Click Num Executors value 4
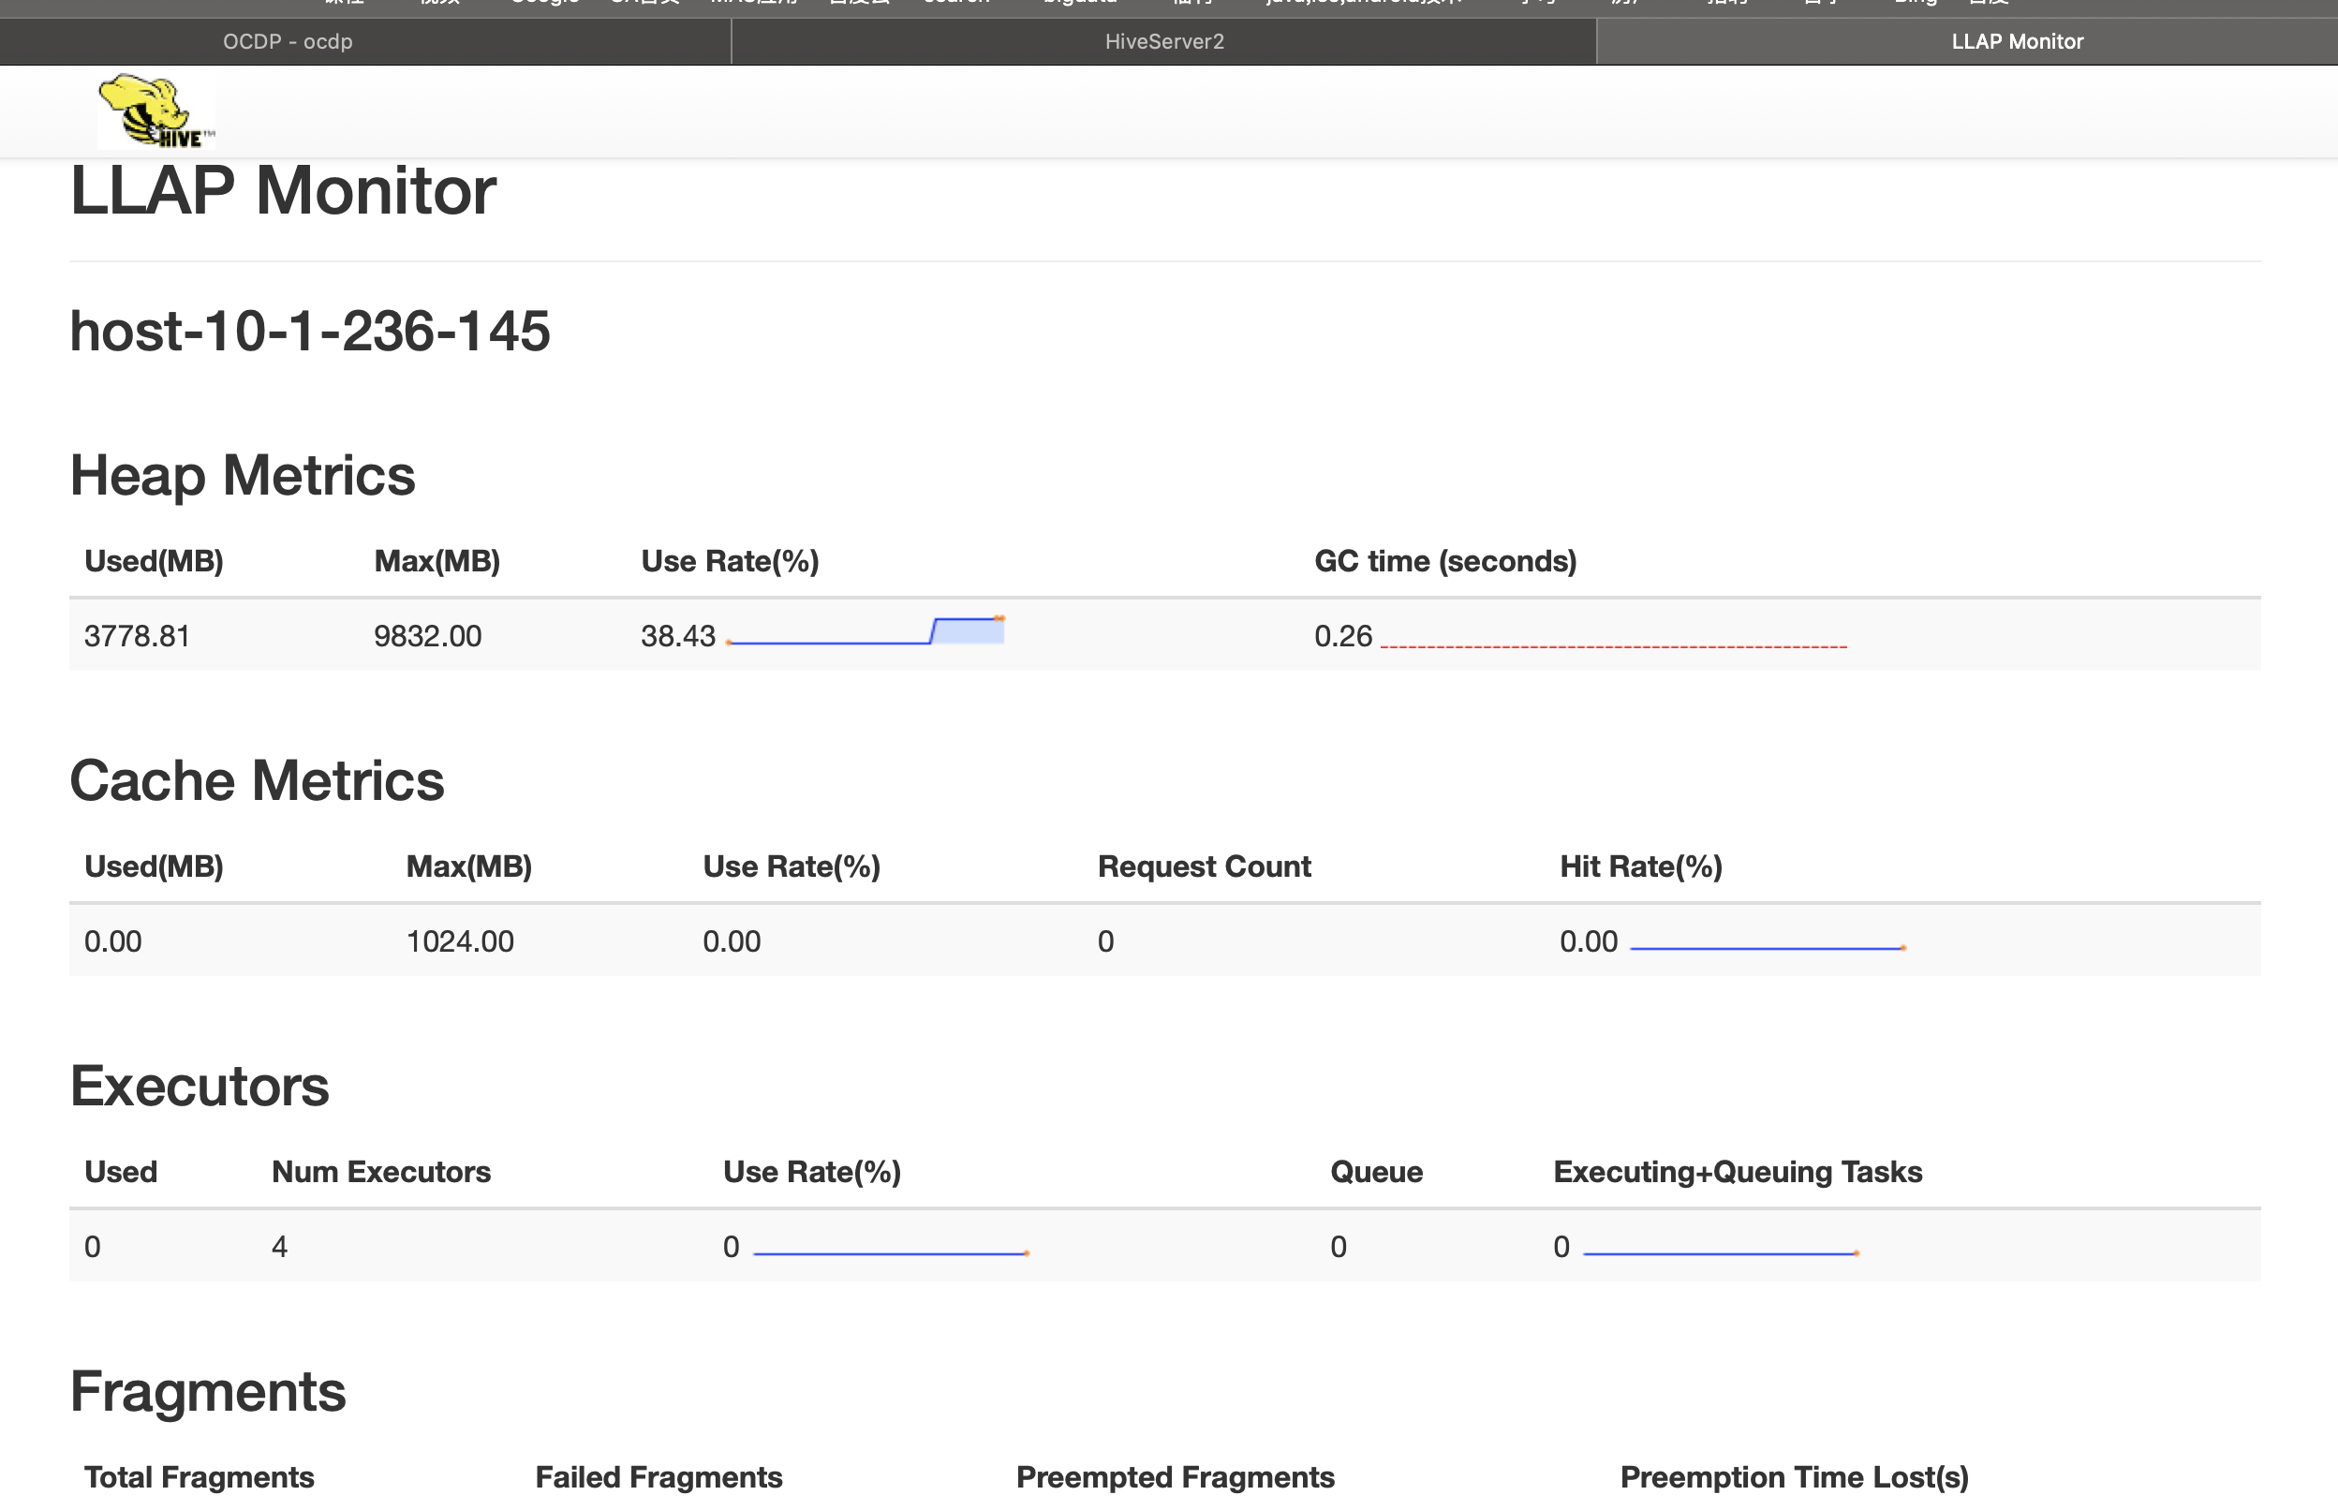 pos(279,1246)
